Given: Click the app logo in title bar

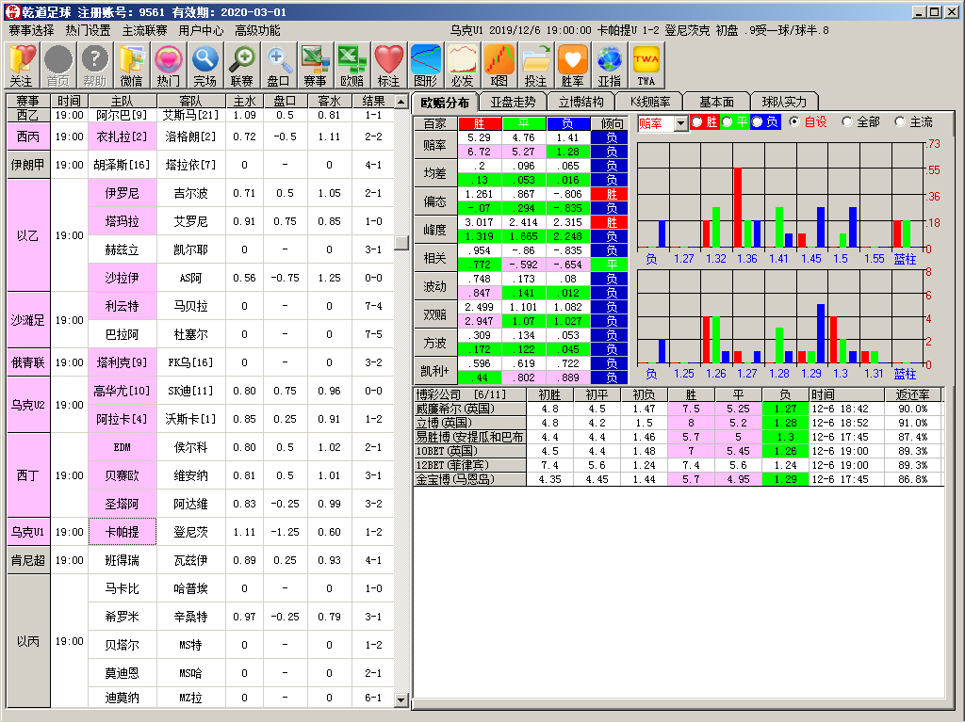Looking at the screenshot, I should 11,11.
